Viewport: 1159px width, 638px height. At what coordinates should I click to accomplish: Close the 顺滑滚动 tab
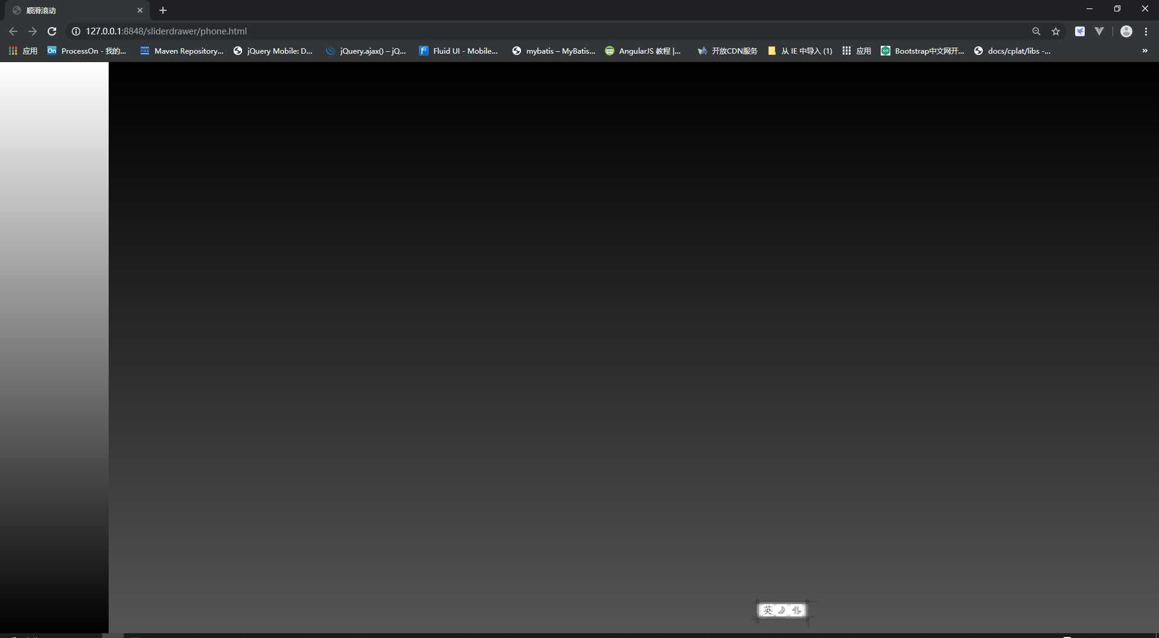140,10
